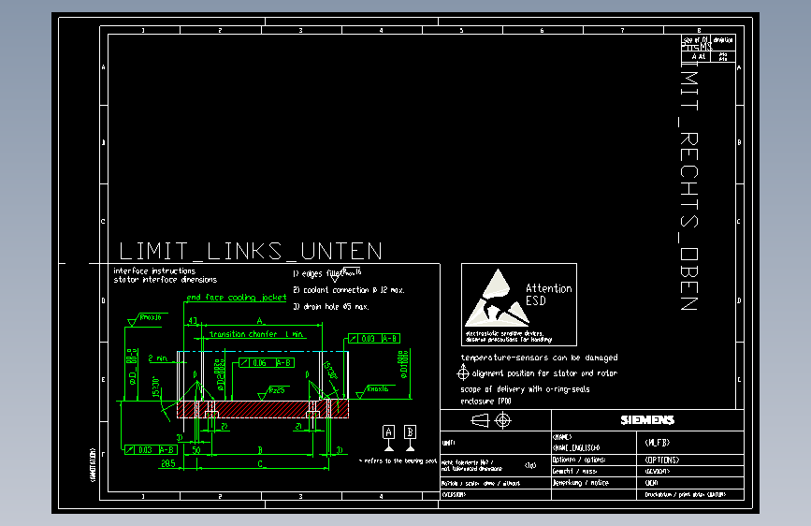Click the 'interface instructions' heading
This screenshot has height=526, width=811.
coord(154,270)
